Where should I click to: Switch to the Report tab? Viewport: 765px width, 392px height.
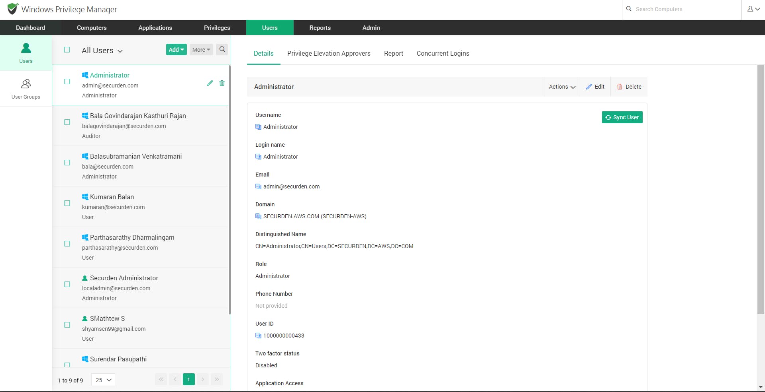click(394, 53)
